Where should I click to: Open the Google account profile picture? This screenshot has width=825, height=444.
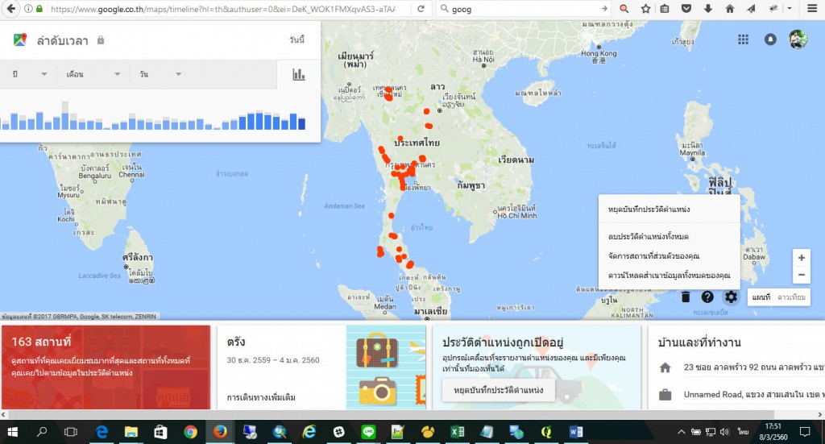798,39
